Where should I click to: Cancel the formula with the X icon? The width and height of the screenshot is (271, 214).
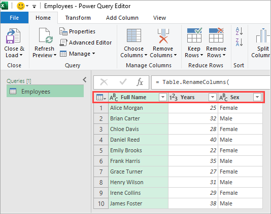point(104,82)
